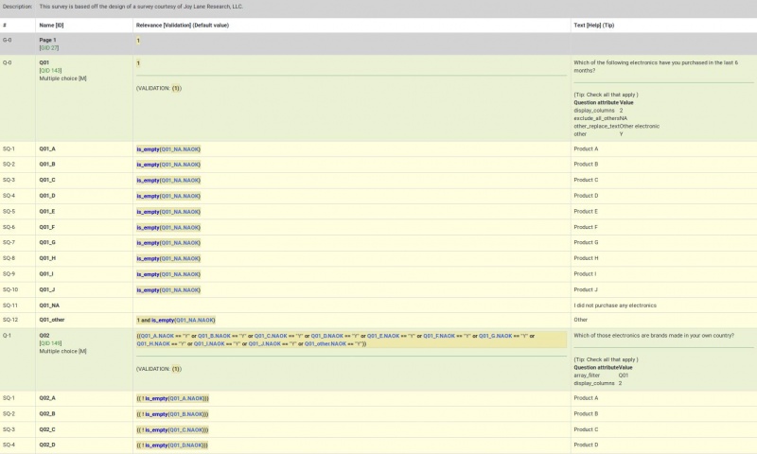Click the Name [ID] column header
Viewport: 757px width, 454px height.
(51, 24)
